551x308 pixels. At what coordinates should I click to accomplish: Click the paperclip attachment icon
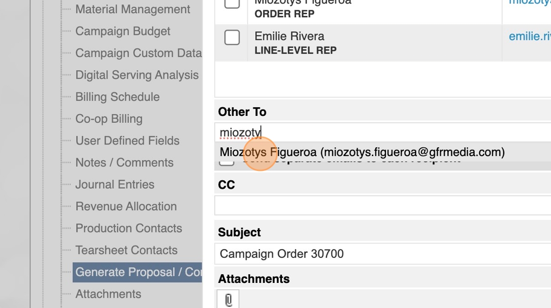(x=228, y=299)
